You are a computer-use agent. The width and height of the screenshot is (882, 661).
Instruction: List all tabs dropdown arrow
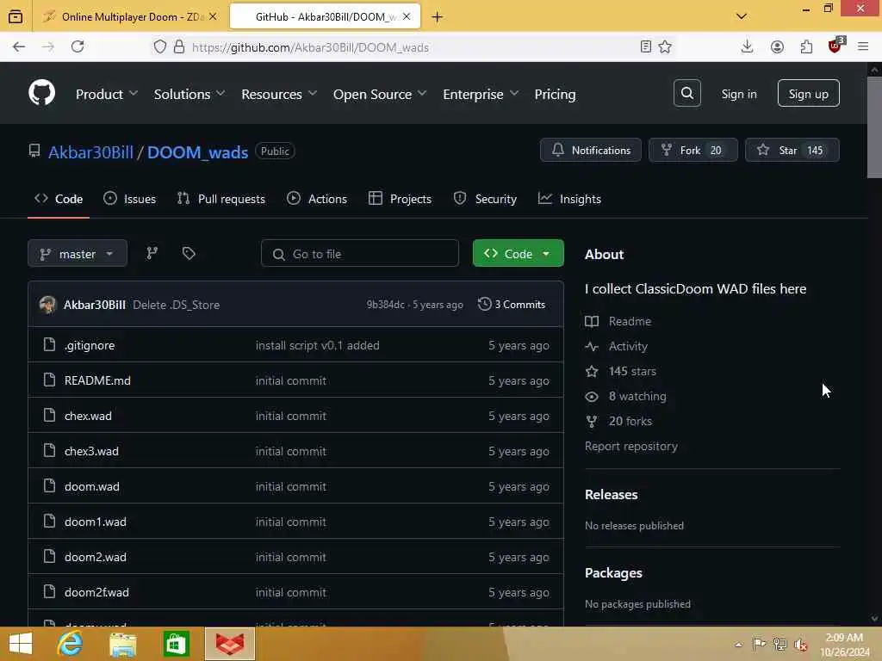click(742, 16)
